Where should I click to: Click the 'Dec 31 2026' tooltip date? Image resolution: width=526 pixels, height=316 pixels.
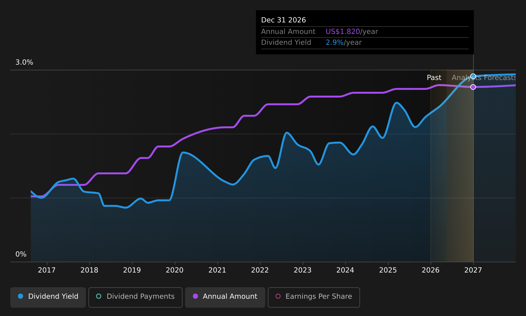click(x=284, y=20)
